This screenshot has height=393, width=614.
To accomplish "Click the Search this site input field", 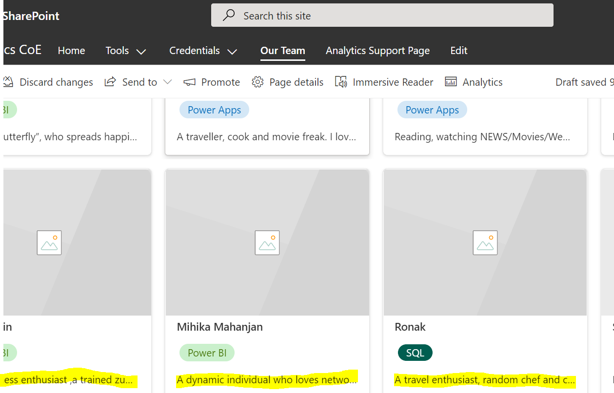I will click(341, 15).
